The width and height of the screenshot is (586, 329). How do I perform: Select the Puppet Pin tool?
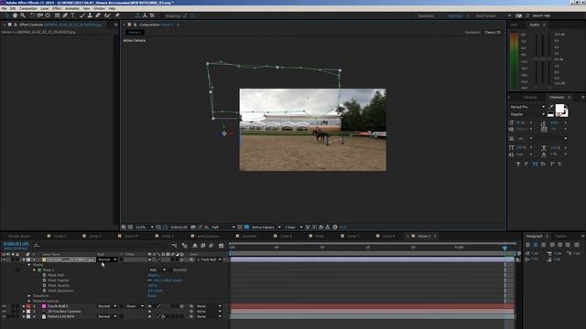[117, 16]
